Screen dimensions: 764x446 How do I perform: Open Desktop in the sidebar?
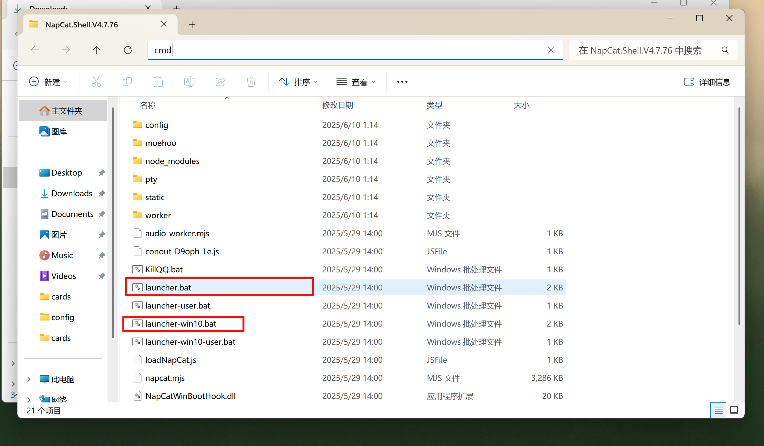(63, 173)
